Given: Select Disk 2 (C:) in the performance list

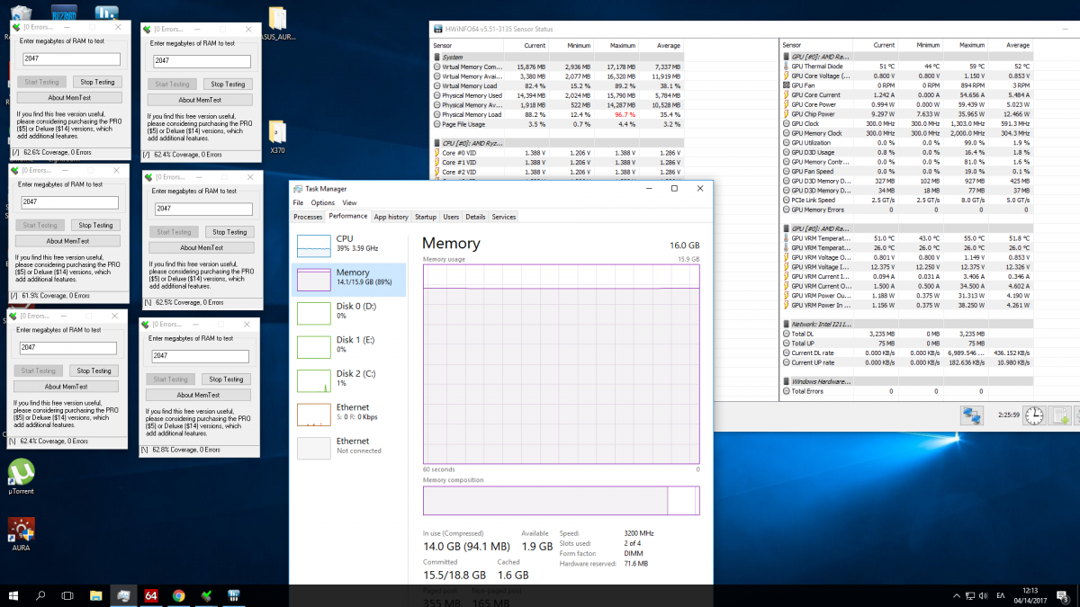Looking at the screenshot, I should click(349, 379).
